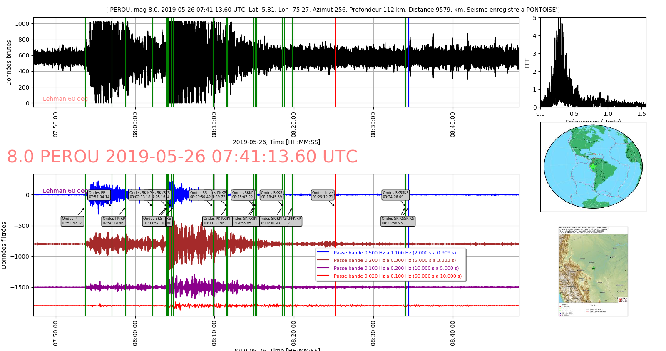Open the Peru regional terrain map
Image resolution: width=666 pixels, height=351 pixels.
(593, 271)
